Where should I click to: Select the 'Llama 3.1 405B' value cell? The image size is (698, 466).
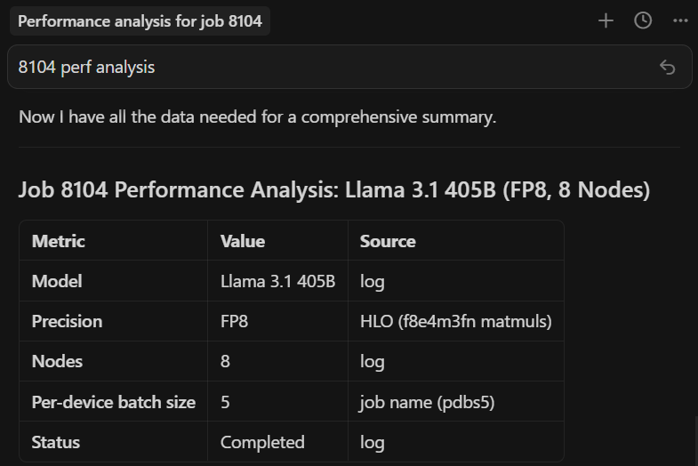pos(277,281)
